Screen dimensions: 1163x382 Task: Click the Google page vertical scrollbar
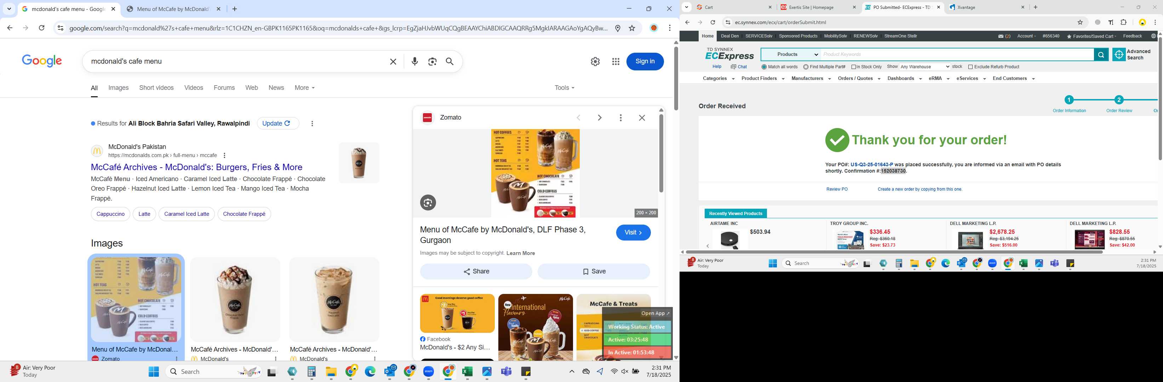click(675, 79)
